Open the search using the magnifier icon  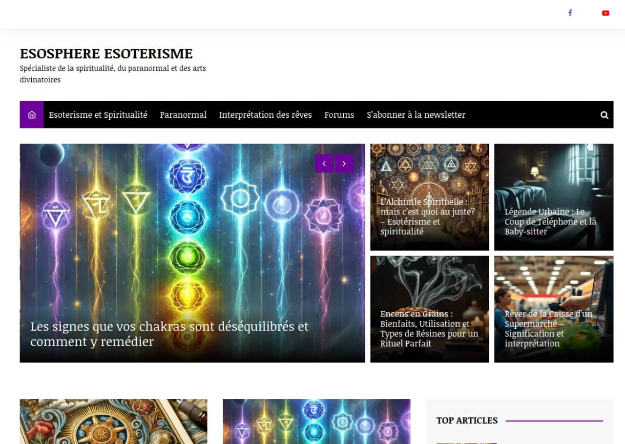pos(604,114)
